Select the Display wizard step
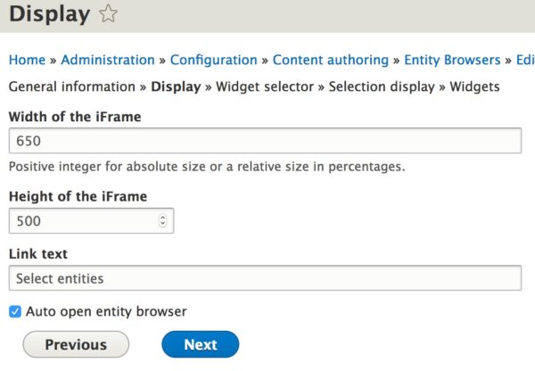This screenshot has height=371, width=535. (x=176, y=87)
